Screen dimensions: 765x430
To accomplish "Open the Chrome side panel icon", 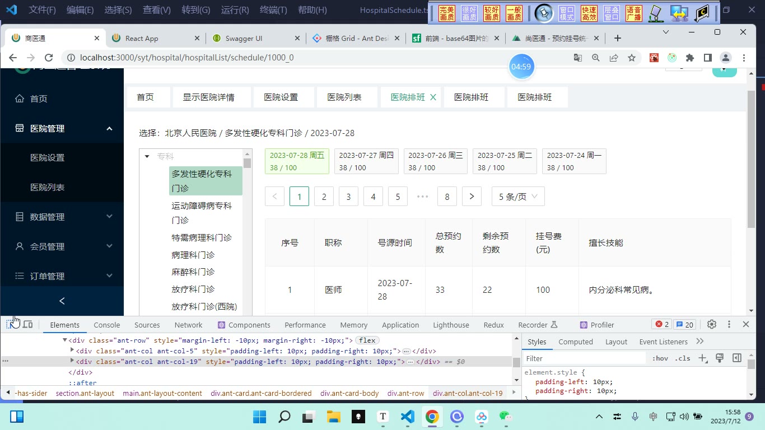I will (708, 58).
